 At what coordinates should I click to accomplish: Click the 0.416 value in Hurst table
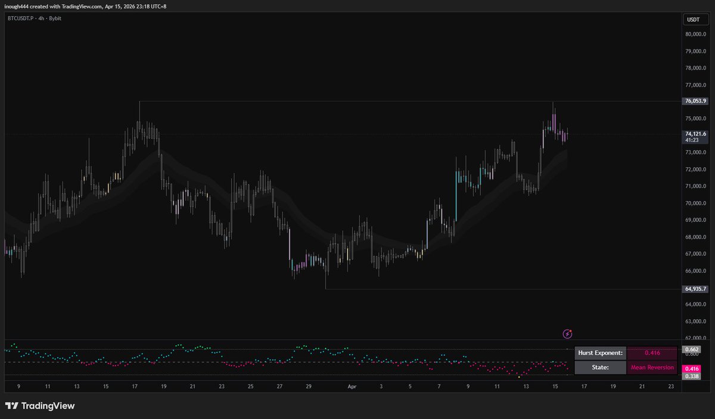(652, 353)
